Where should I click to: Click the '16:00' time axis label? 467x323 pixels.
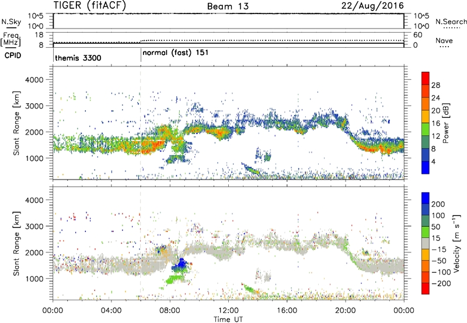pyautogui.click(x=287, y=311)
